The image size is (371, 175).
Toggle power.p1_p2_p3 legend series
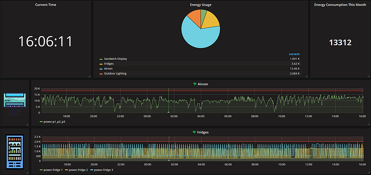pyautogui.click(x=54, y=121)
